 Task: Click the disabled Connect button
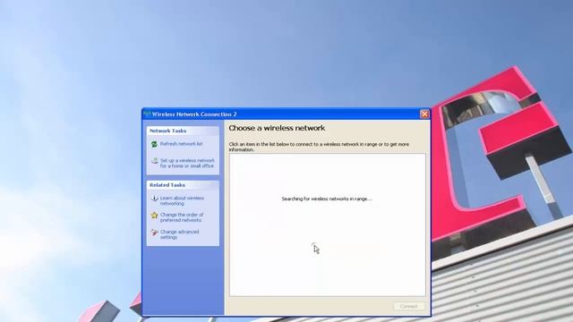[x=409, y=306]
